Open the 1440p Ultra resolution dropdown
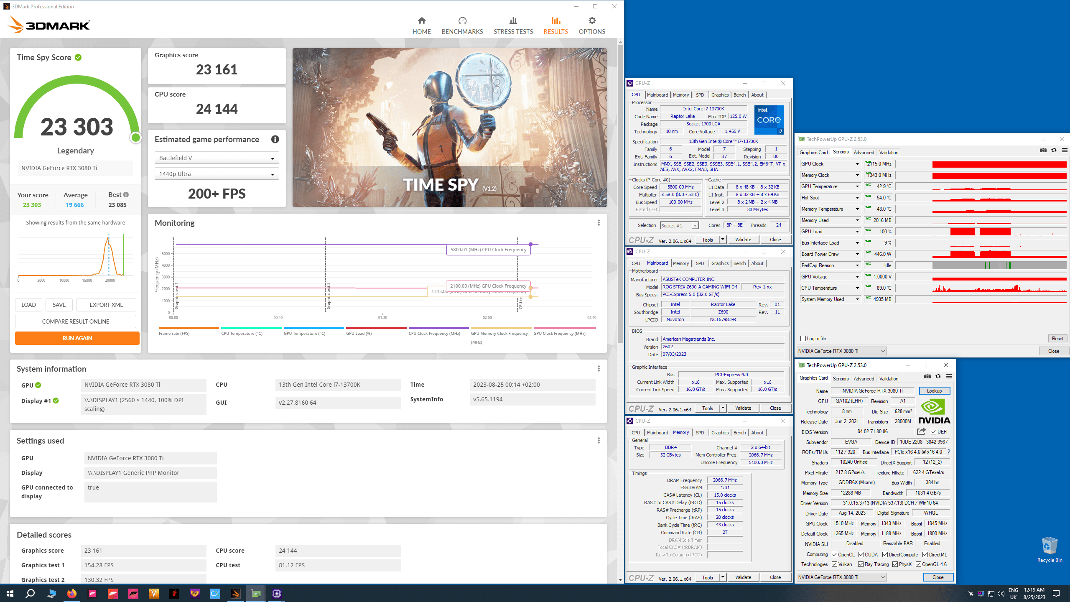Viewport: 1070px width, 602px height. pyautogui.click(x=217, y=173)
